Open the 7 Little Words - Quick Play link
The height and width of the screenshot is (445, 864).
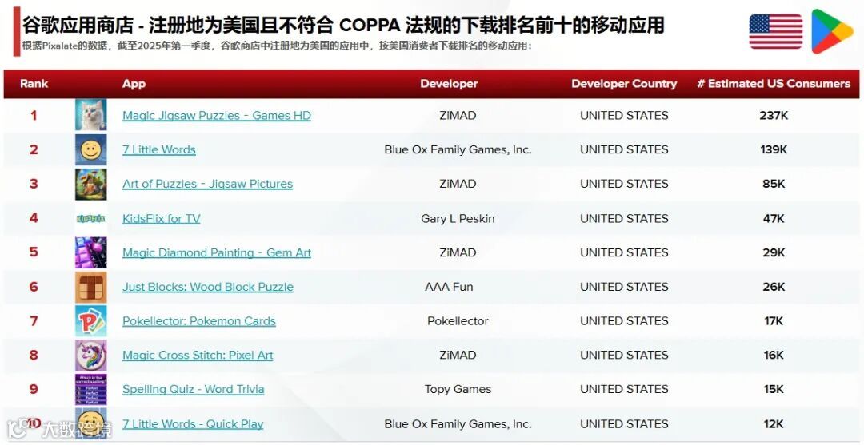(x=193, y=423)
